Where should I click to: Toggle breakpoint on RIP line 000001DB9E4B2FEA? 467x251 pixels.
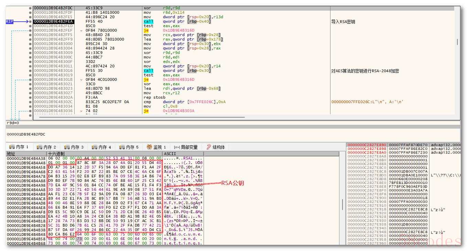[x=31, y=21]
